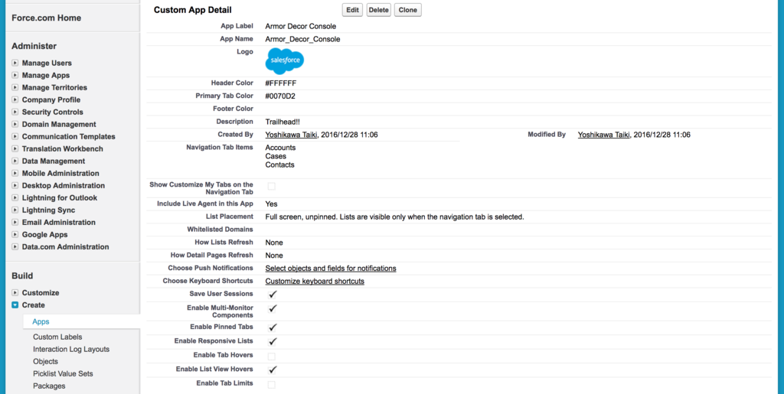This screenshot has width=784, height=394.
Task: Click the Salesforce cloud logo
Action: point(285,61)
